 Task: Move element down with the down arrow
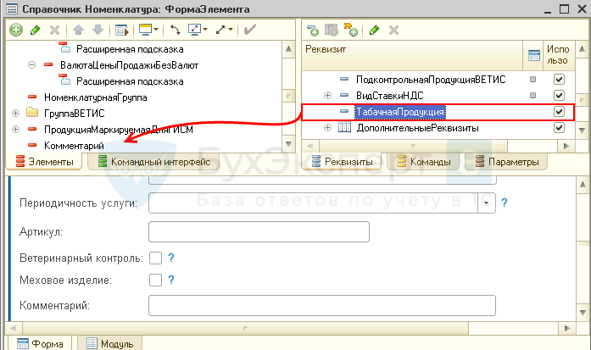point(98,30)
